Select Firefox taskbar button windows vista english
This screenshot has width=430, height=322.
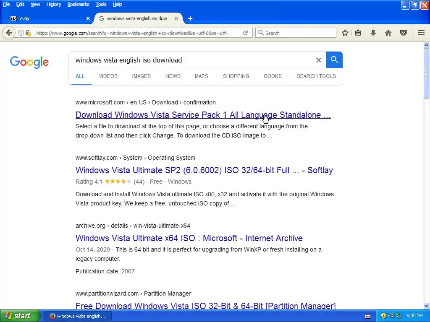click(x=78, y=316)
